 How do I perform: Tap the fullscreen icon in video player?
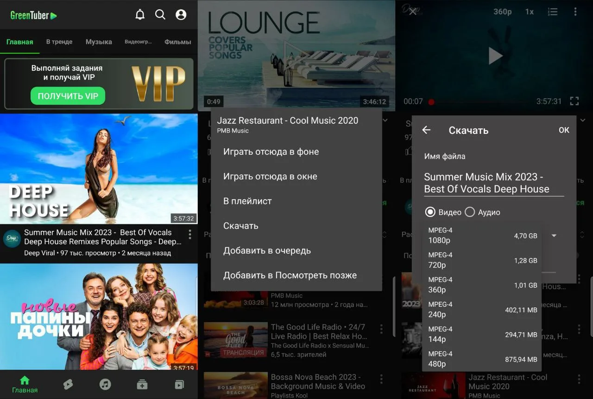click(x=574, y=101)
